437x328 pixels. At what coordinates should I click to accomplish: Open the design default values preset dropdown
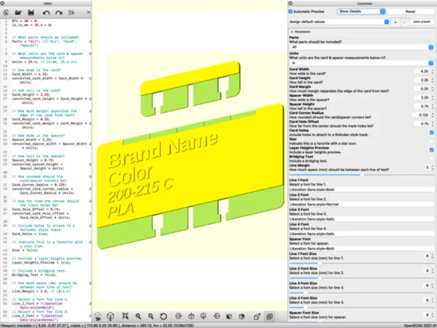click(x=339, y=22)
